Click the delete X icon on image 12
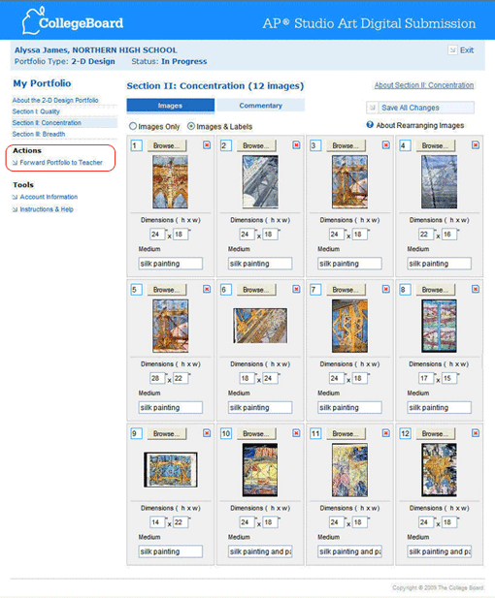 pyautogui.click(x=476, y=433)
